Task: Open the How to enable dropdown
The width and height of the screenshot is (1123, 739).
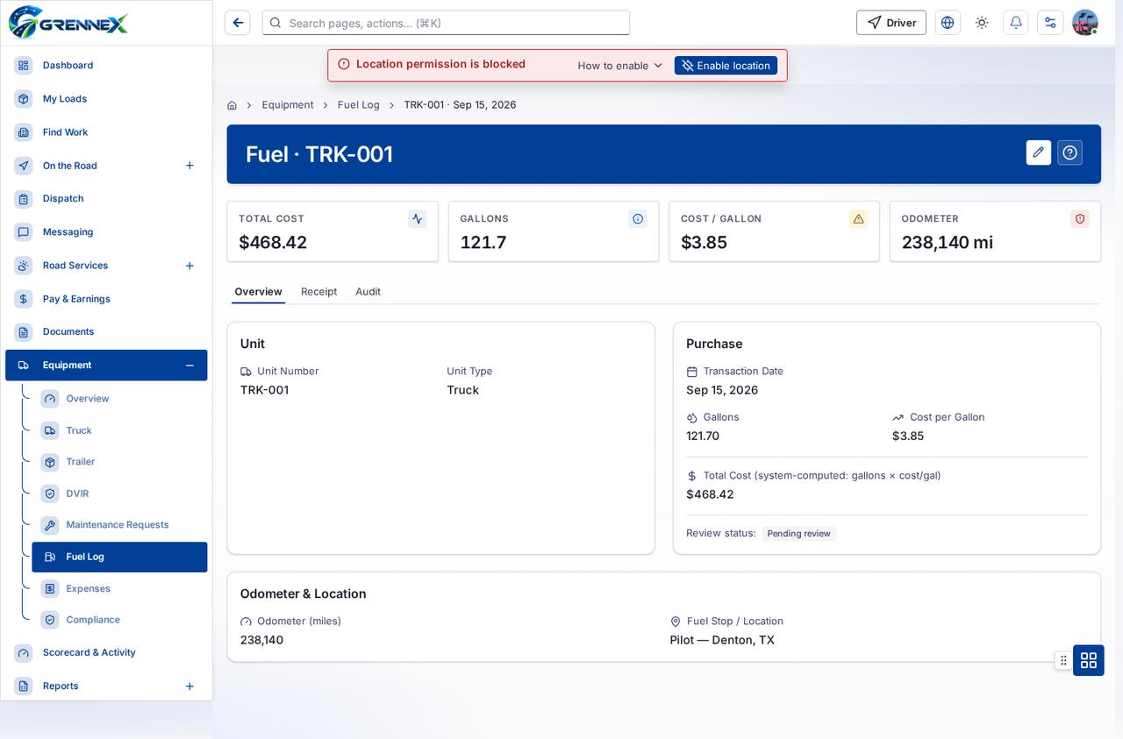Action: pyautogui.click(x=620, y=66)
